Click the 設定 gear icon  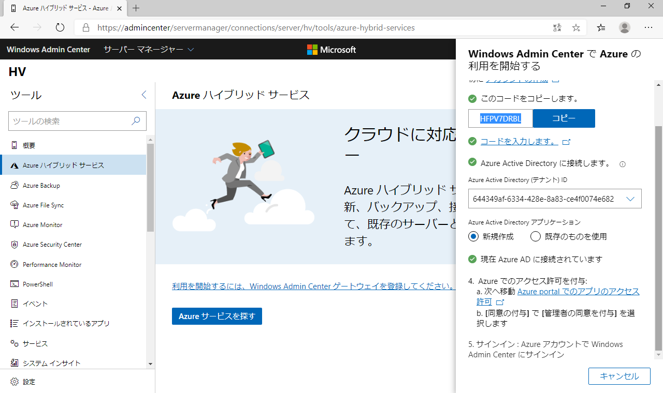pos(14,382)
